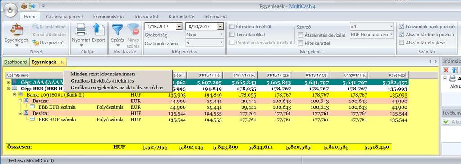Switch to the Dashboard tab
The height and width of the screenshot is (164, 461).
pyautogui.click(x=15, y=62)
